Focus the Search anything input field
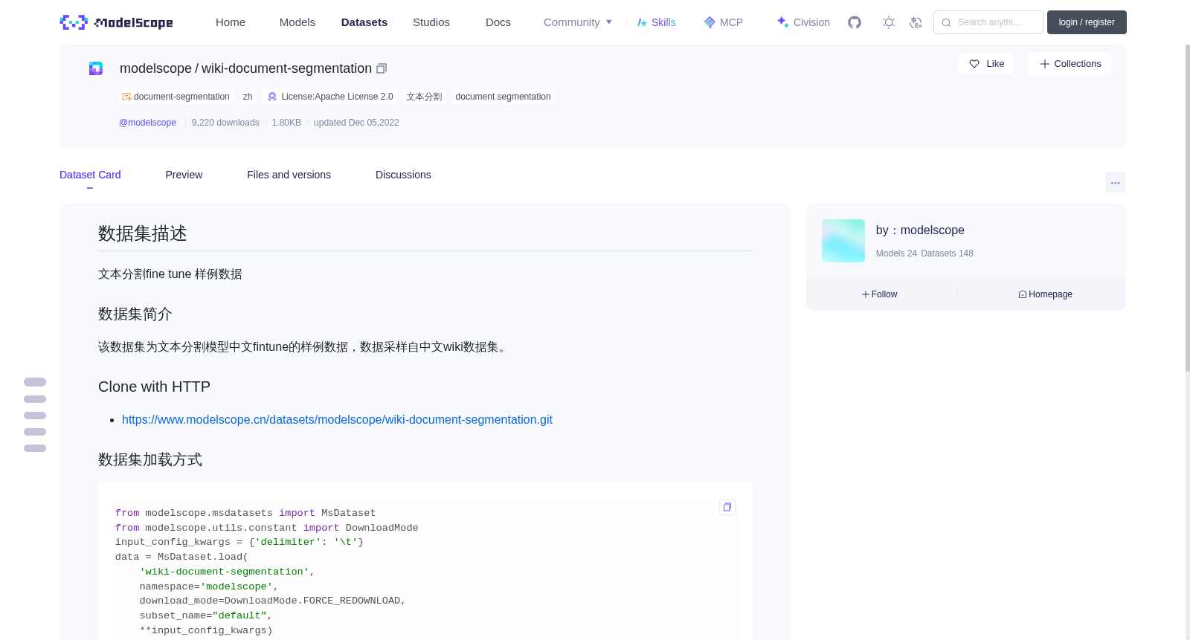 coord(988,22)
